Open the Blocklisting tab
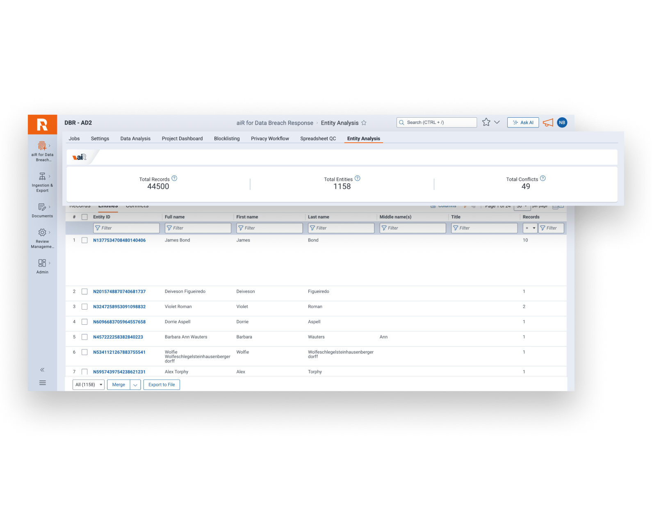The height and width of the screenshot is (506, 652). (x=227, y=139)
